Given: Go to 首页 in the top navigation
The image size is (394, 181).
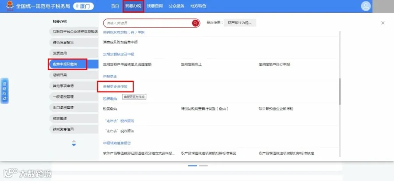Looking at the screenshot, I should click(x=115, y=6).
